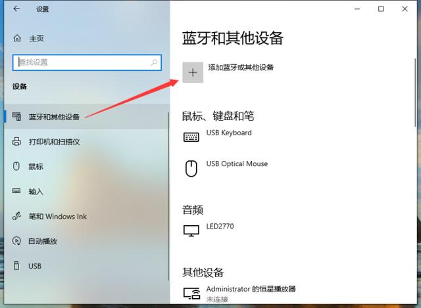Click 添加蓝牙或其他设备 label
The height and width of the screenshot is (308, 421).
pyautogui.click(x=241, y=67)
